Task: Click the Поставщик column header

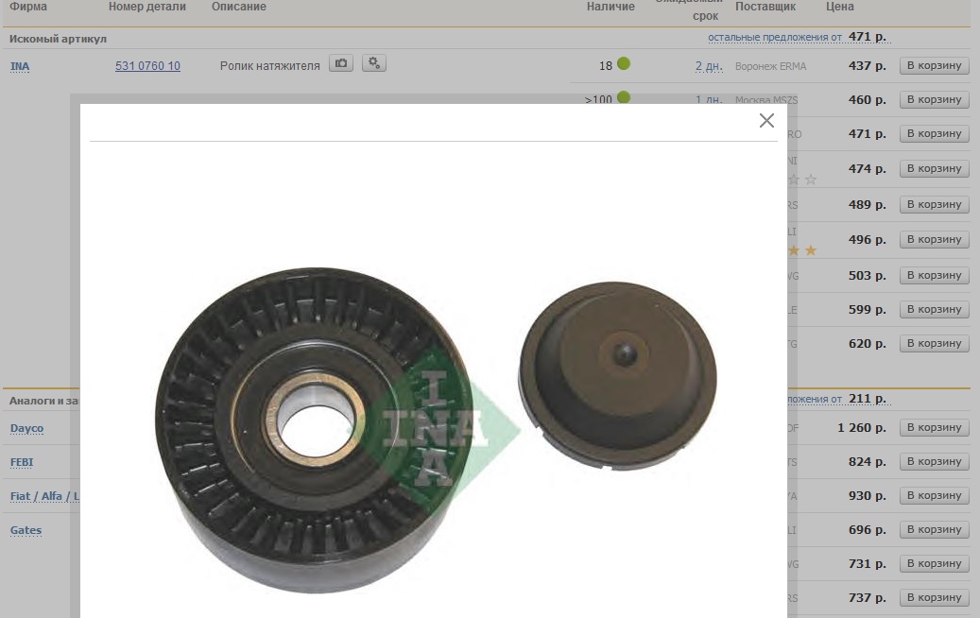Action: point(765,7)
